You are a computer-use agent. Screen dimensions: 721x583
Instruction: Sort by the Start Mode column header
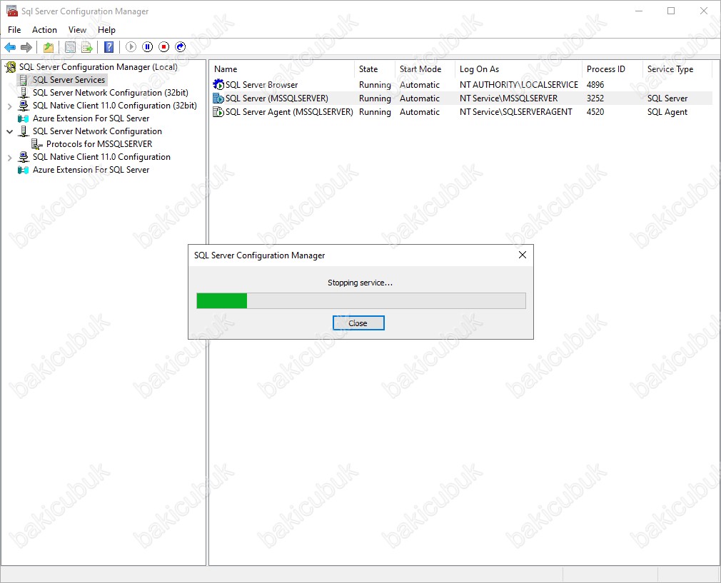[425, 69]
